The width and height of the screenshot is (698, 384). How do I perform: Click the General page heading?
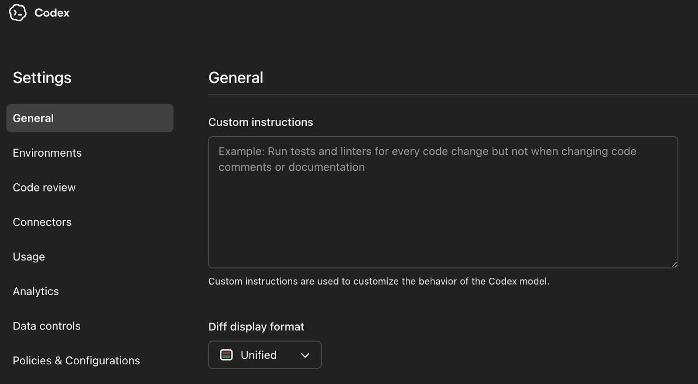click(236, 78)
